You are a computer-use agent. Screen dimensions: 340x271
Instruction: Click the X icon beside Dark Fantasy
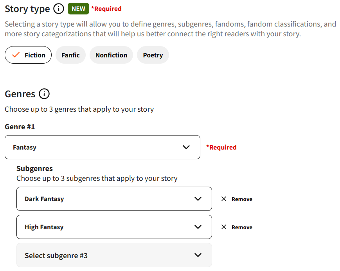224,199
